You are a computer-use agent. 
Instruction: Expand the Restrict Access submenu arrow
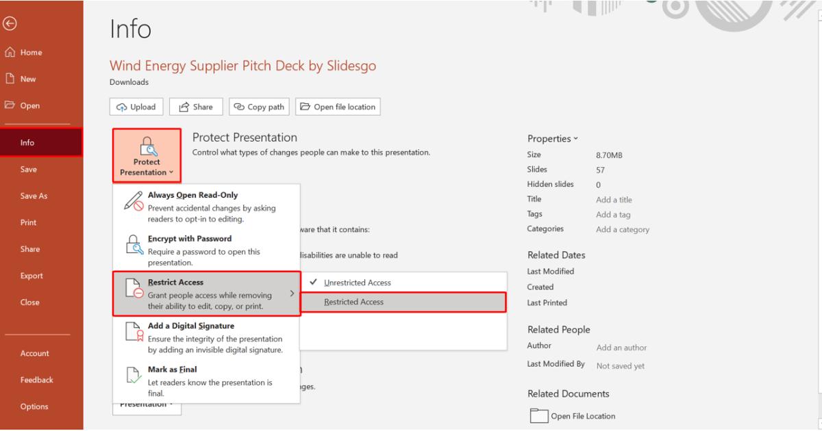tap(292, 293)
